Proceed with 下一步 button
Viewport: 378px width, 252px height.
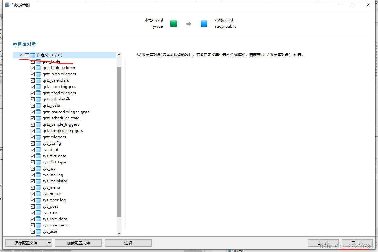(357, 243)
